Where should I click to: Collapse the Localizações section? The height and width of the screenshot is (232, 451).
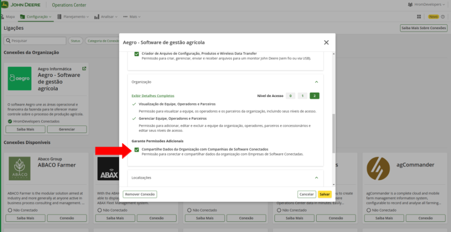click(316, 178)
